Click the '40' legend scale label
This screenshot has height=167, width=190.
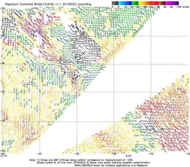click(165, 7)
